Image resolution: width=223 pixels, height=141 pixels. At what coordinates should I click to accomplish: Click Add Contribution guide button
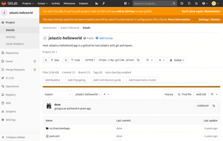pos(107,80)
